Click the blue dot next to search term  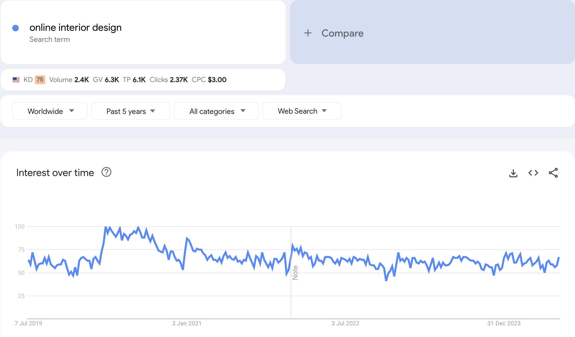[16, 28]
